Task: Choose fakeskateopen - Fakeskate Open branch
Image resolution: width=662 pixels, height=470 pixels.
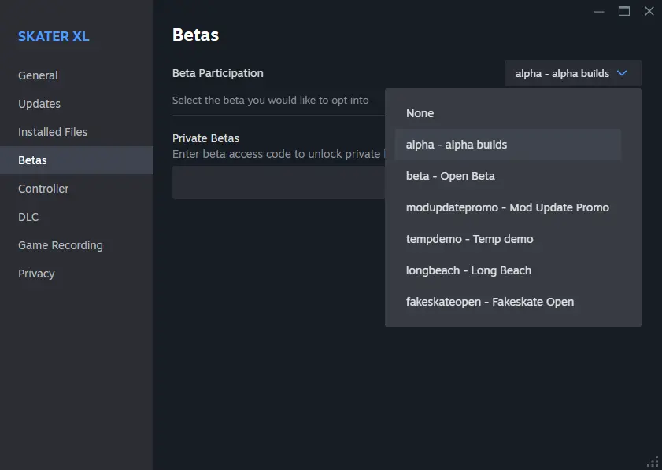Action: 508,302
